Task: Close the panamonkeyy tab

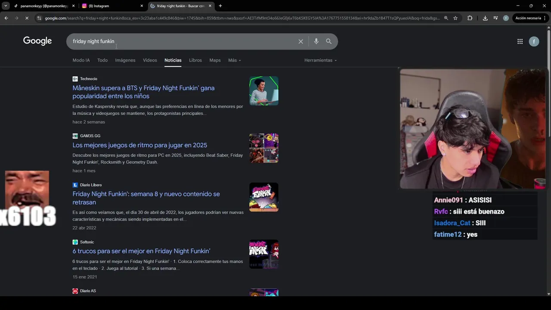Action: [x=73, y=6]
